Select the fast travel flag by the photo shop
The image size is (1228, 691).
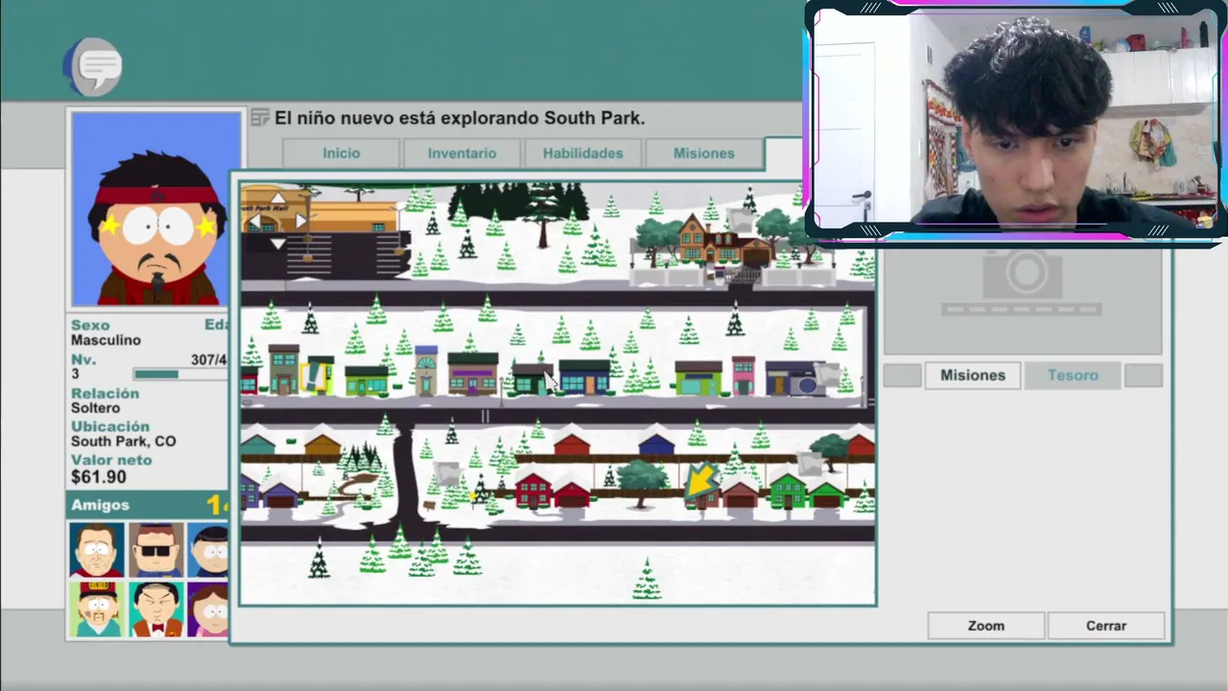pyautogui.click(x=827, y=375)
